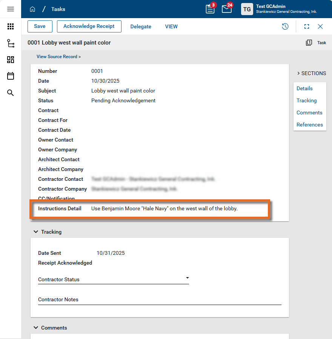The height and width of the screenshot is (339, 332).
Task: Open the Delegate option
Action: [141, 27]
